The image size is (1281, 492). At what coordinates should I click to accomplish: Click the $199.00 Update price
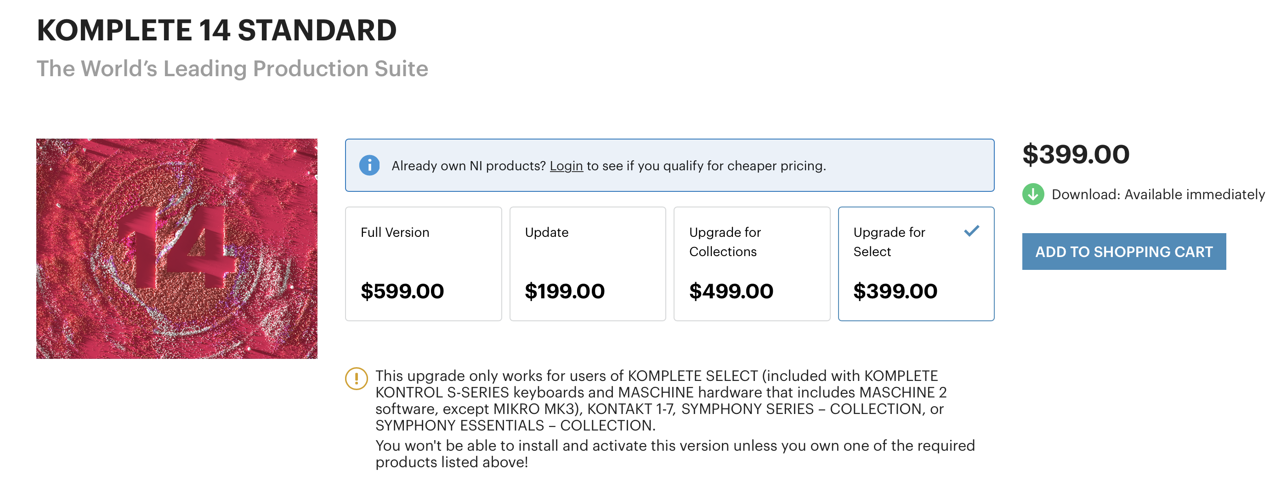coord(565,291)
